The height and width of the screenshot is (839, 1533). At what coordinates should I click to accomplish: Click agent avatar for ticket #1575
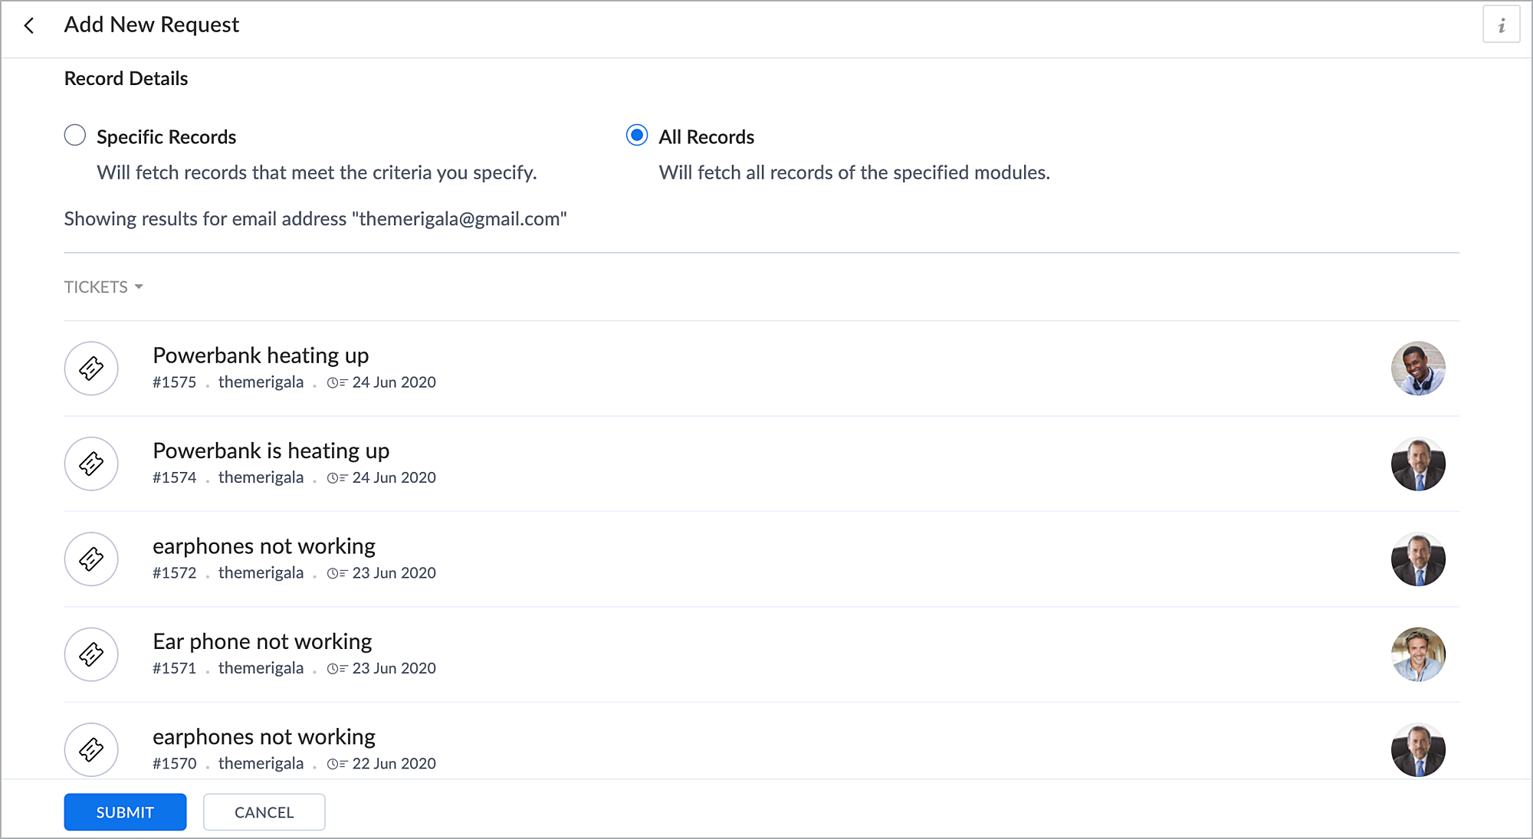coord(1418,369)
